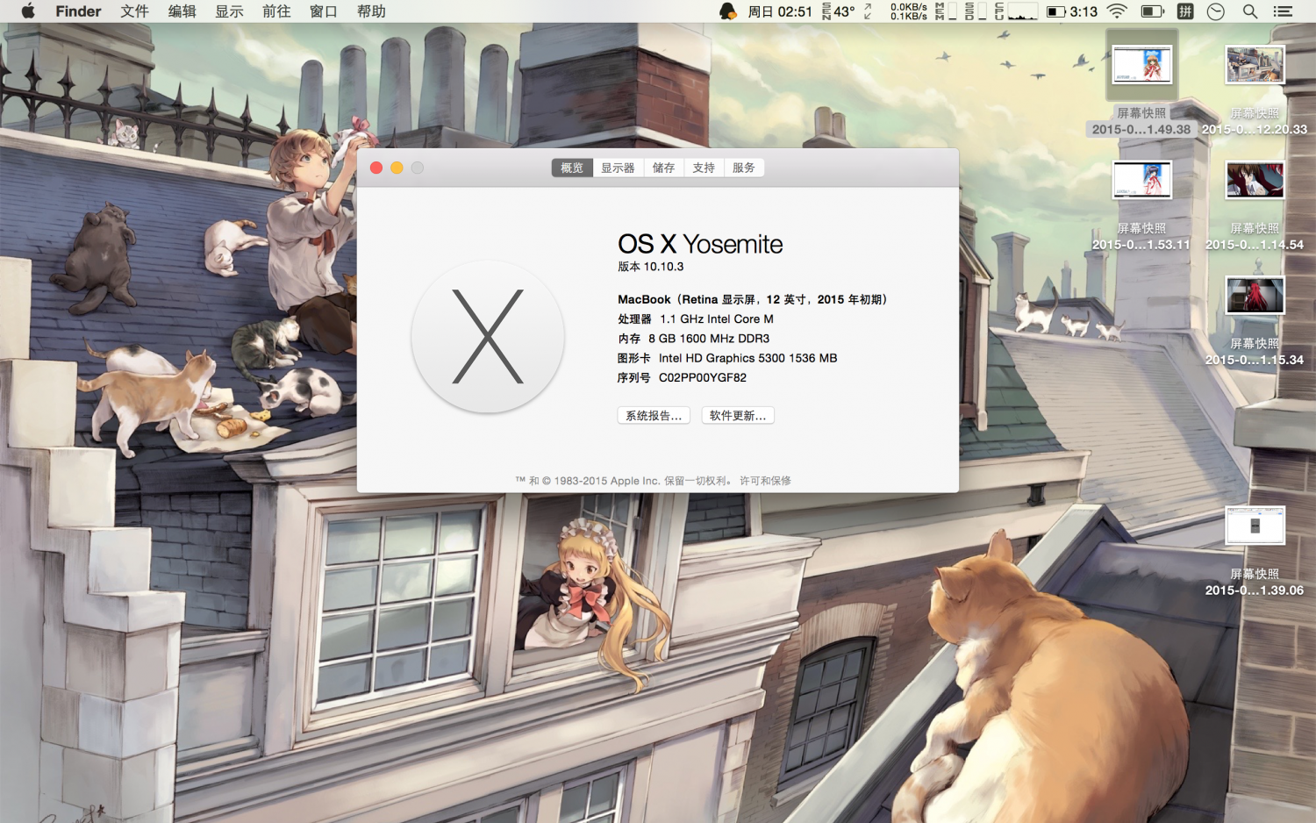The image size is (1316, 823).
Task: Open the 显示 menu
Action: click(229, 11)
